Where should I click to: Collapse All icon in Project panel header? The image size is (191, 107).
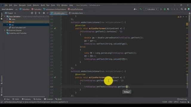click(x=39, y=13)
